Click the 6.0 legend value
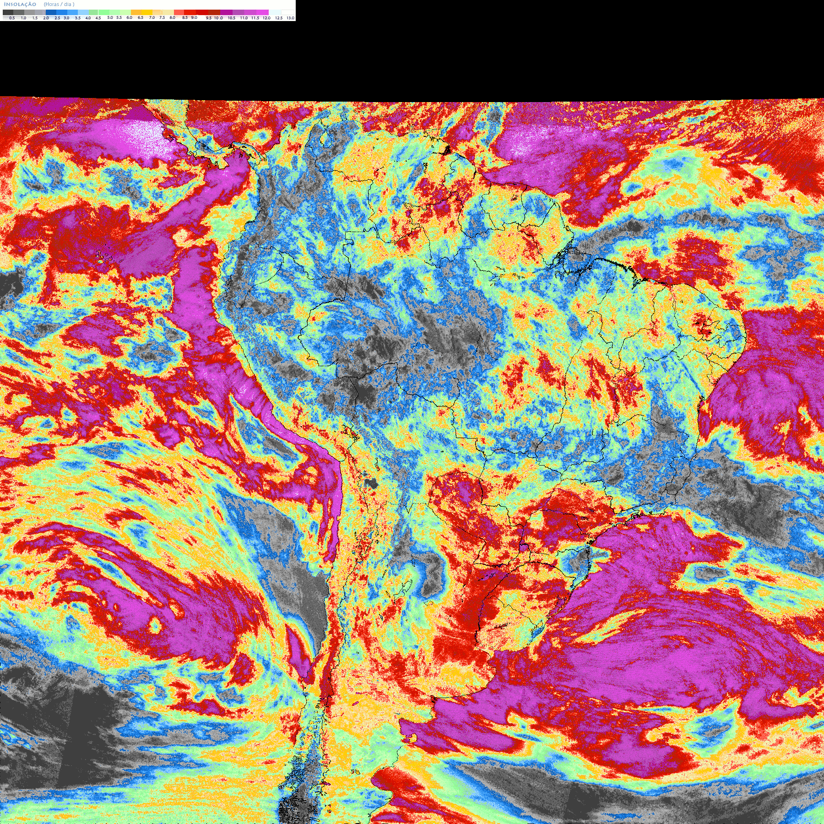The width and height of the screenshot is (824, 824). [129, 17]
